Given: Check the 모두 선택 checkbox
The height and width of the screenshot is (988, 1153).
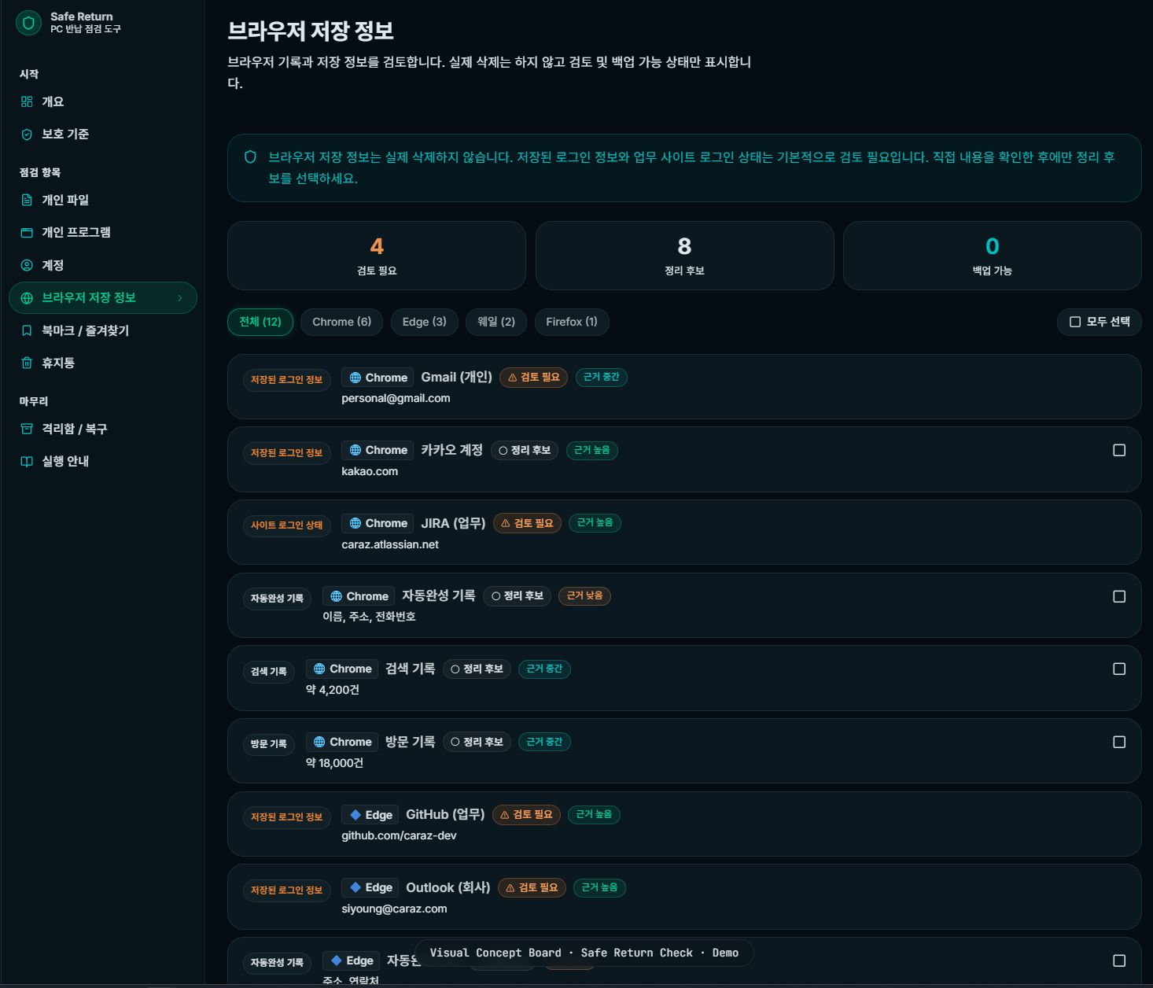Looking at the screenshot, I should pos(1075,322).
